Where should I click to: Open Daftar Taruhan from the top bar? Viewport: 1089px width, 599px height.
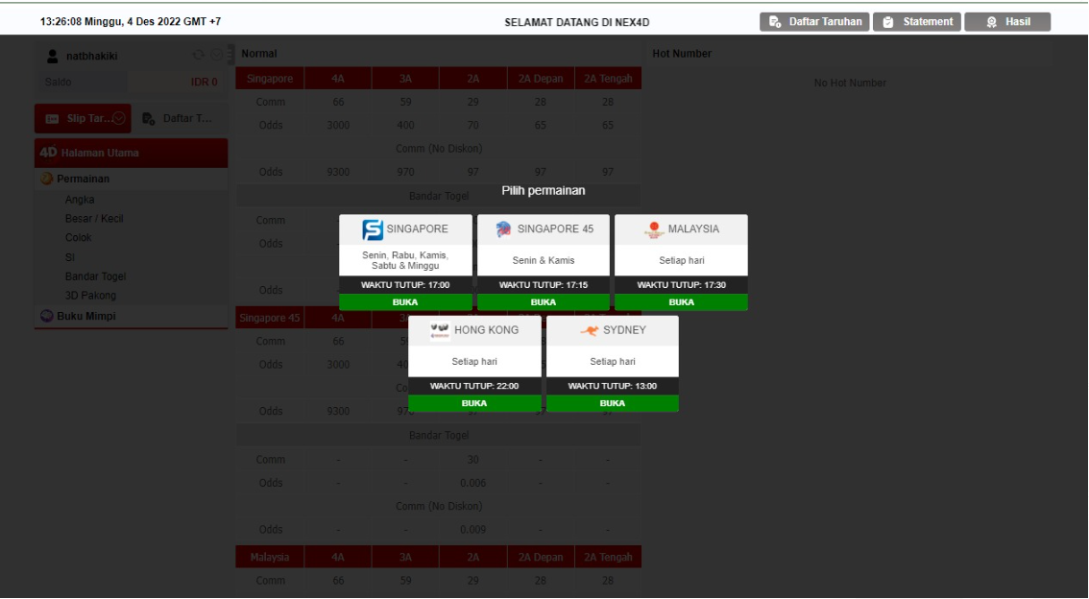[x=814, y=21]
